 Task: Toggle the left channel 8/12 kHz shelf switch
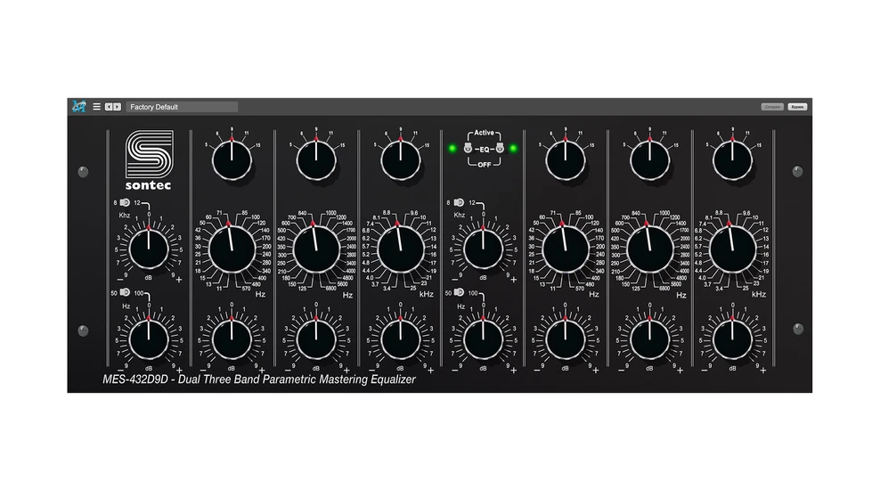click(125, 202)
